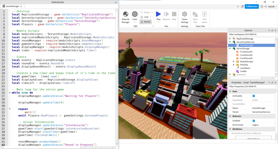Close the GameManager script tab
Viewport: 278px width, 149px height.
point(21,6)
